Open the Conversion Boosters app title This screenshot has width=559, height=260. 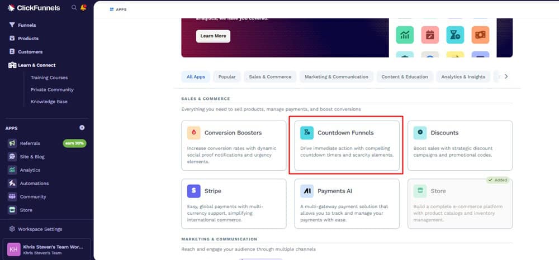[233, 133]
